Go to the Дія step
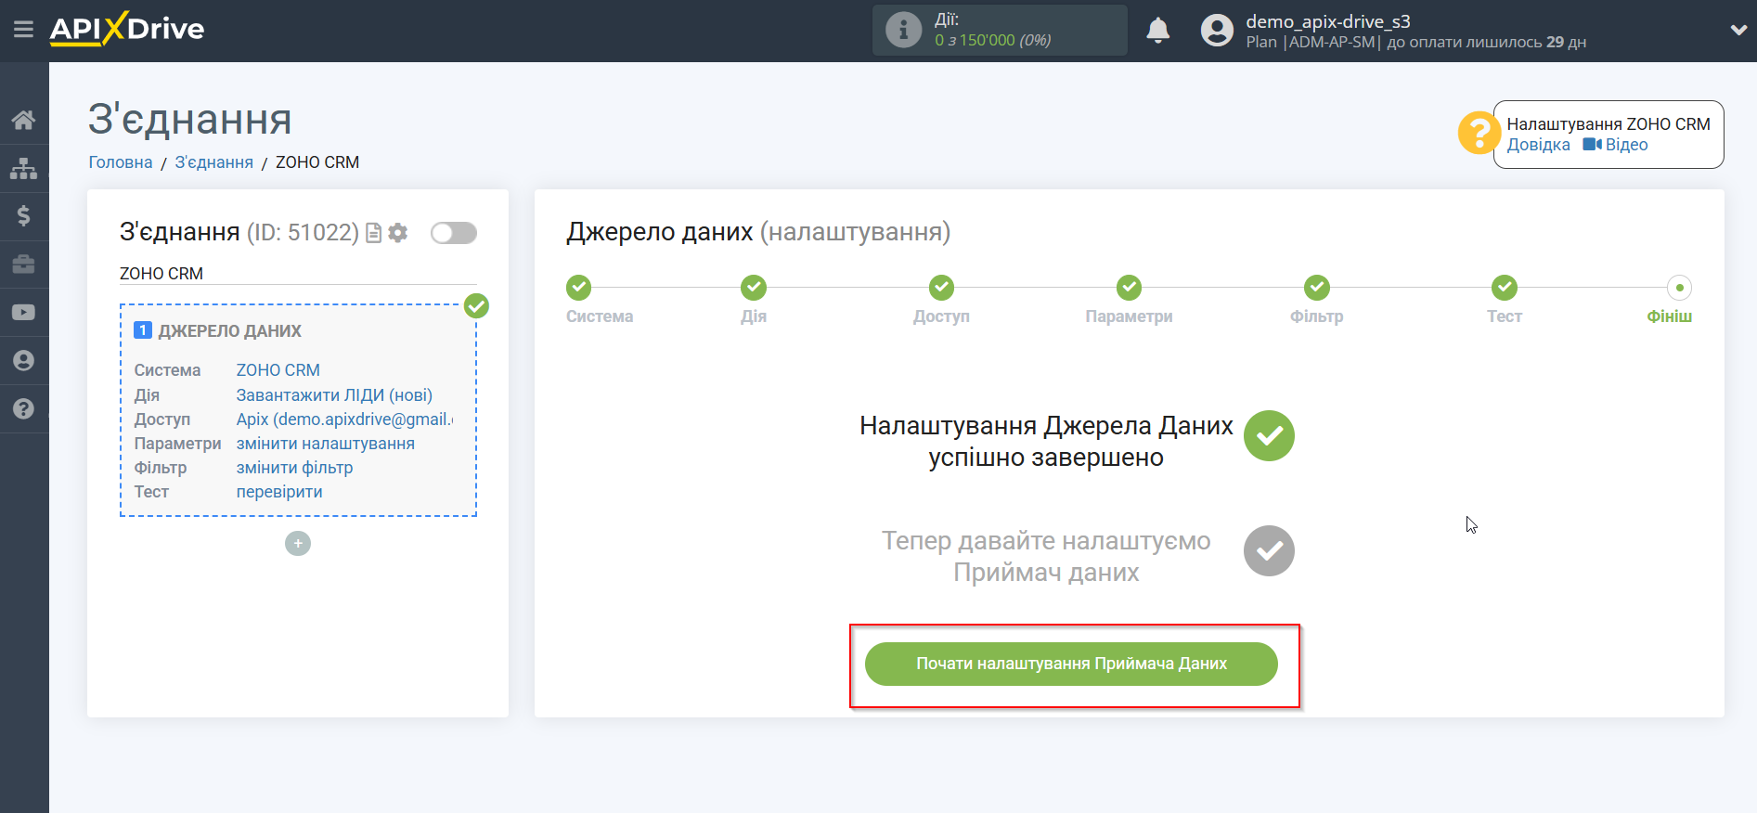 tap(754, 288)
